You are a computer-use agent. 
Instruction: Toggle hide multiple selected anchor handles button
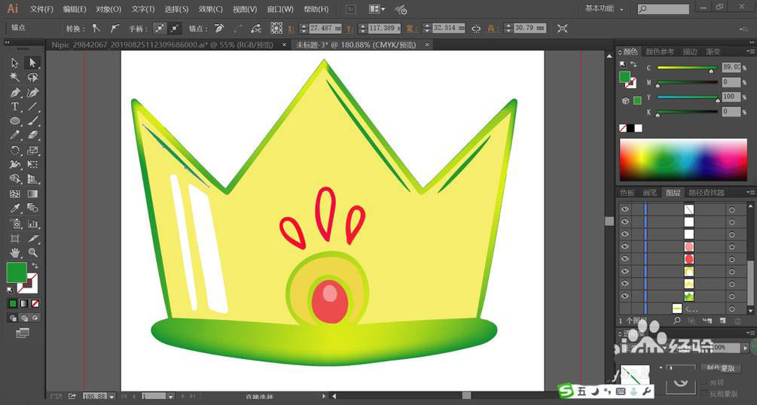174,29
